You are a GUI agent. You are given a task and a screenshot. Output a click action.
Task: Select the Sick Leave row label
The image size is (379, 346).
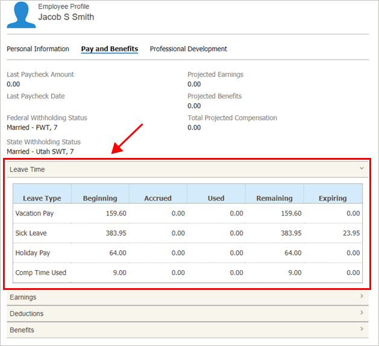[x=31, y=233]
